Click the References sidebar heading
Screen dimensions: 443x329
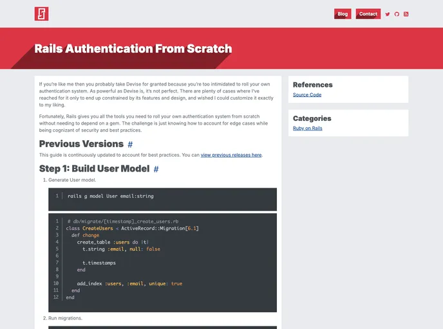[313, 85]
